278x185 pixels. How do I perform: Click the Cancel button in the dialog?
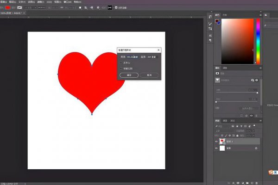149,75
